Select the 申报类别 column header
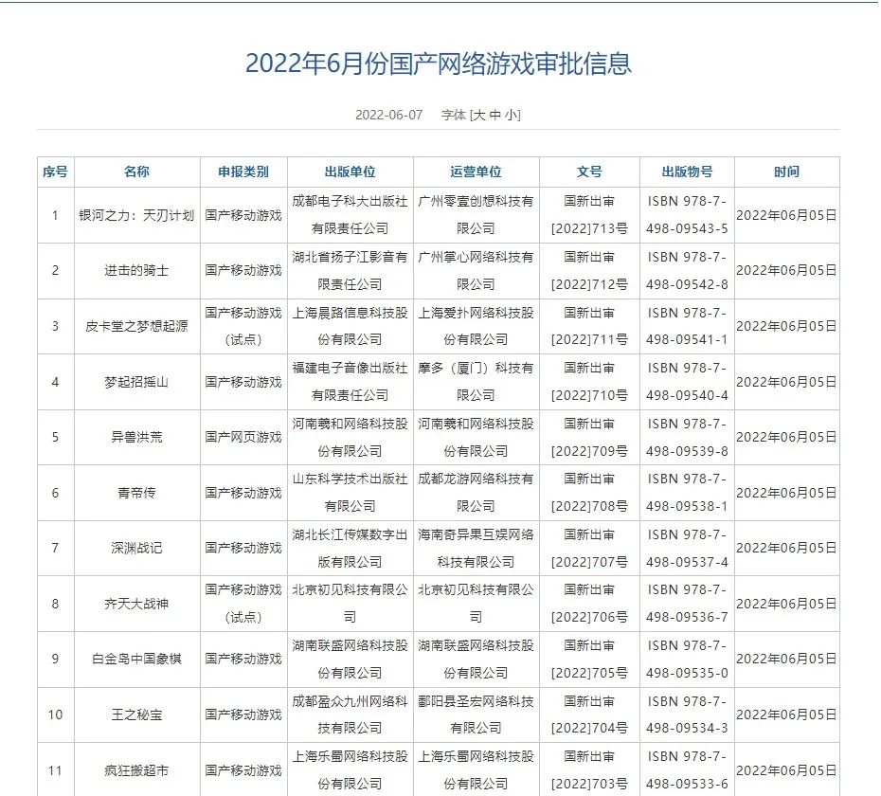 point(243,172)
